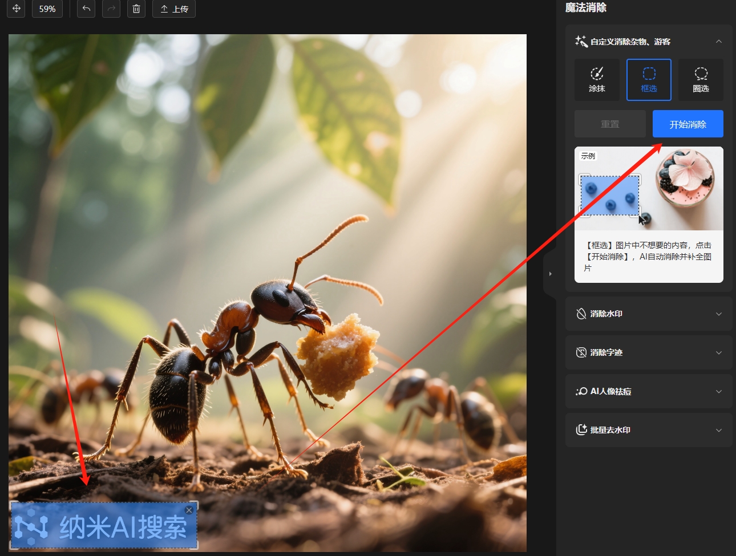This screenshot has width=736, height=556.
Task: Delete image with trash icon
Action: click(x=136, y=9)
